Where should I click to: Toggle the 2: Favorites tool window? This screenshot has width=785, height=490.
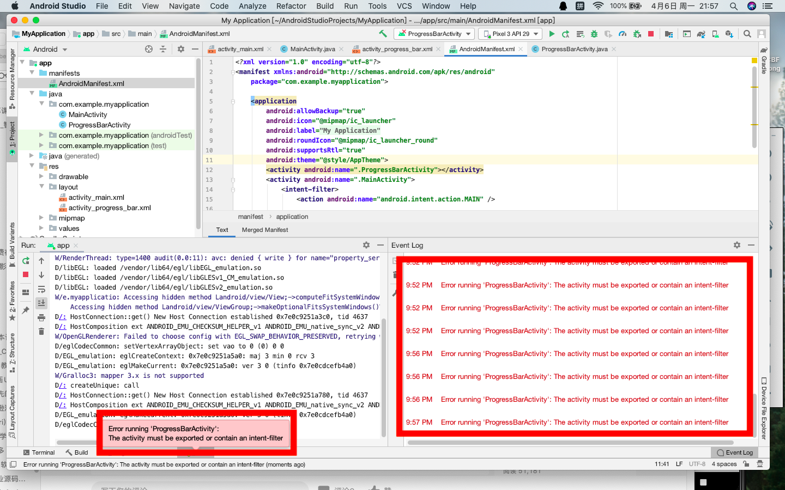click(x=12, y=301)
